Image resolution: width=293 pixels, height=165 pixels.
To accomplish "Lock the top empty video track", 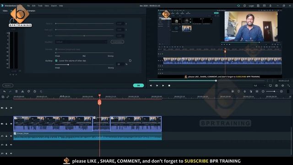I will (6, 108).
